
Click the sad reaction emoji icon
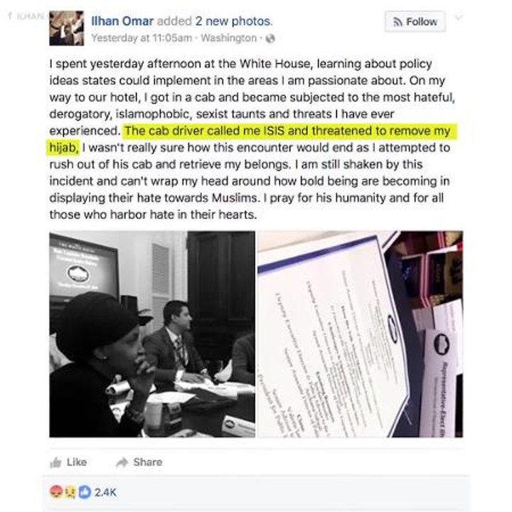(70, 492)
